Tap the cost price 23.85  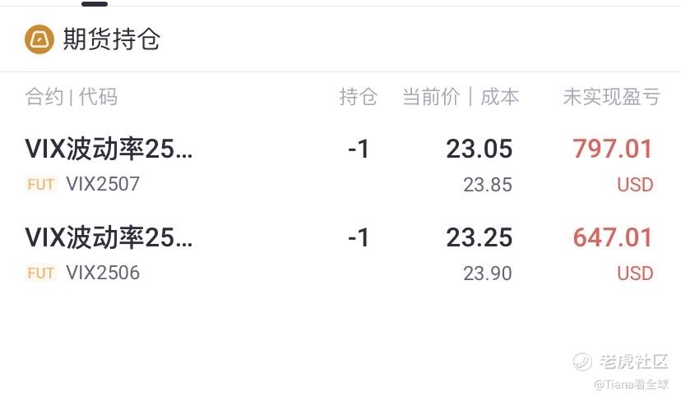click(488, 185)
